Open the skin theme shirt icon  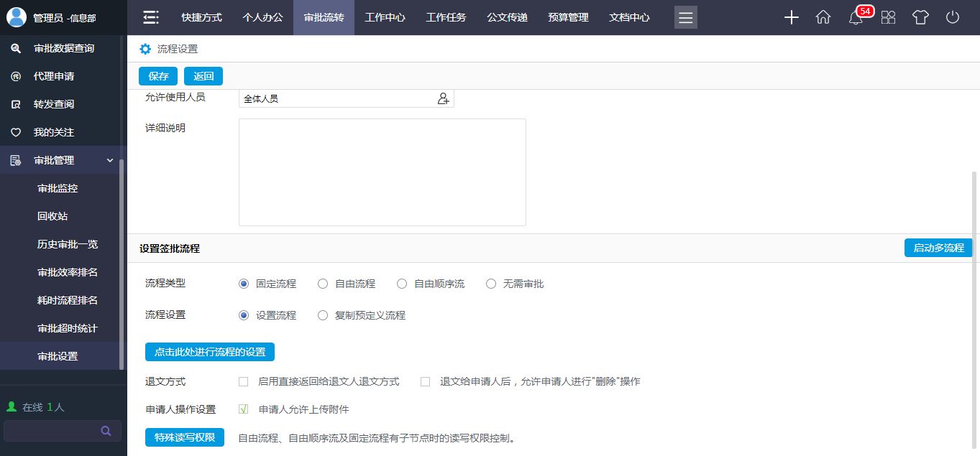pos(920,18)
